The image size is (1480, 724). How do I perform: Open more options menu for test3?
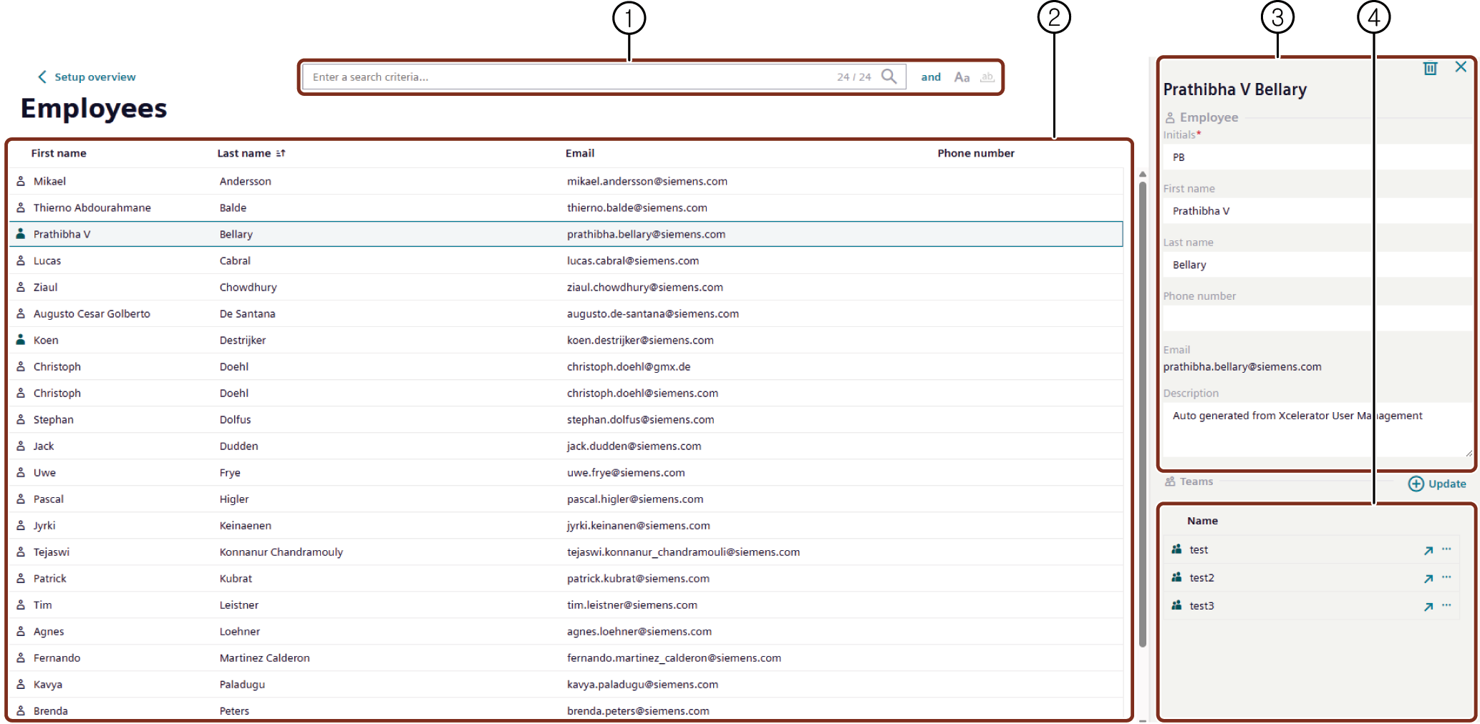[x=1446, y=605]
